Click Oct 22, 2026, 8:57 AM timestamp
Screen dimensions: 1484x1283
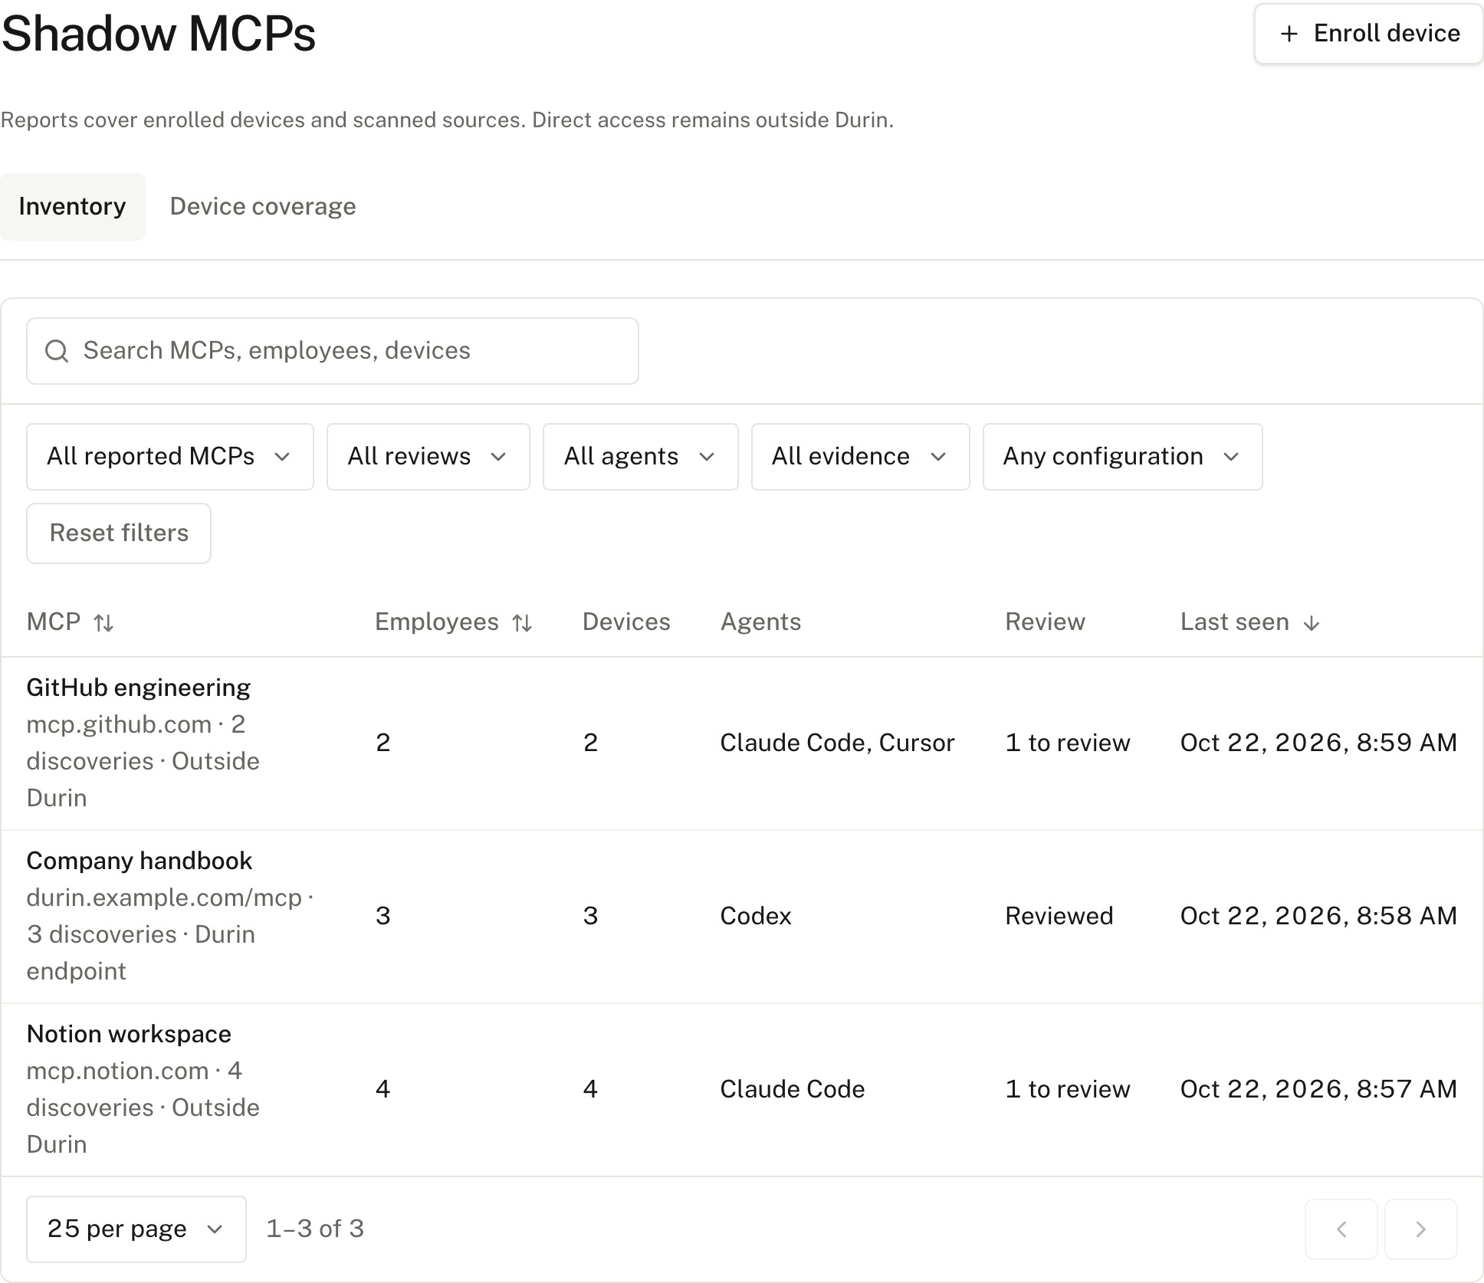pos(1318,1089)
